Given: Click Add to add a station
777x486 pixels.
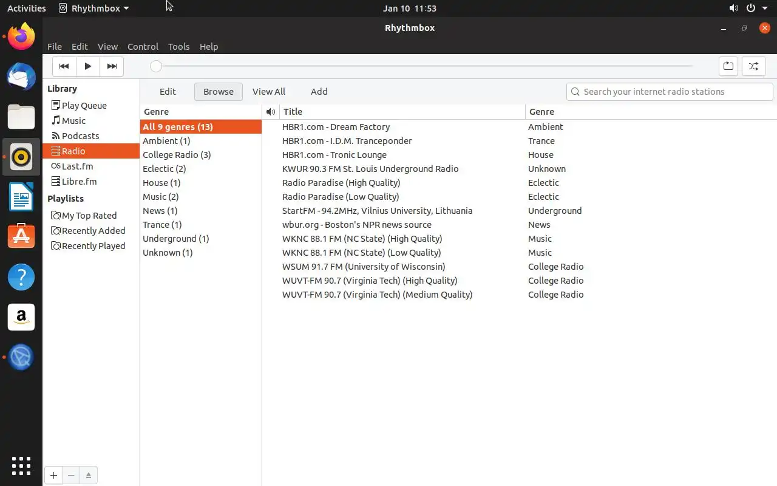Looking at the screenshot, I should [x=319, y=92].
